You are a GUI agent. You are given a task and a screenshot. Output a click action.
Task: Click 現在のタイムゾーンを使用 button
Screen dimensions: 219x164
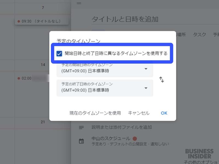tap(95, 113)
